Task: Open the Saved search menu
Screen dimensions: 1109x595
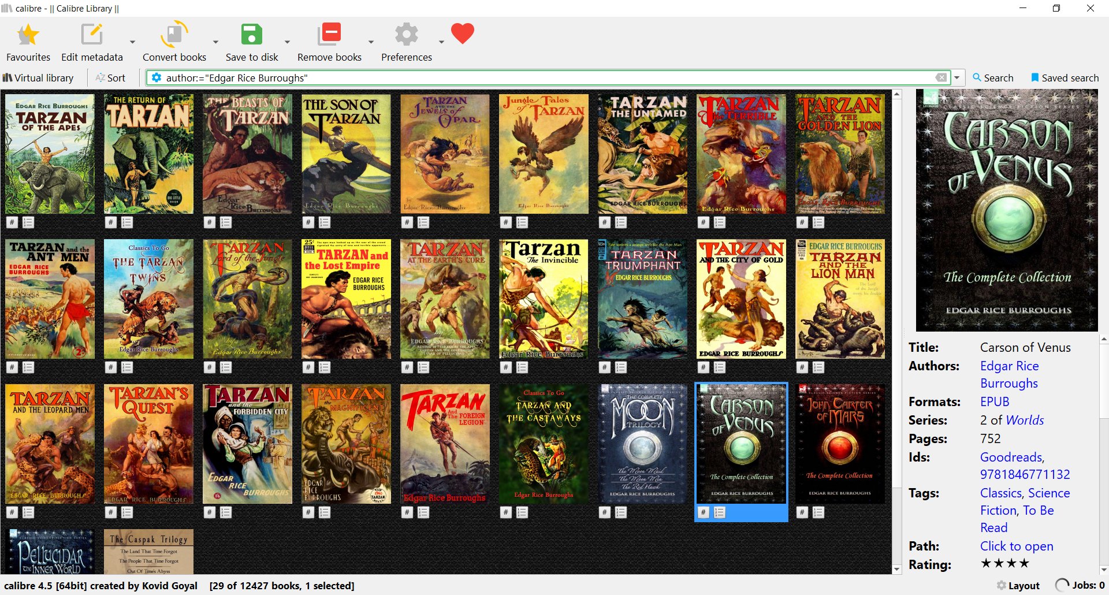Action: (1065, 78)
